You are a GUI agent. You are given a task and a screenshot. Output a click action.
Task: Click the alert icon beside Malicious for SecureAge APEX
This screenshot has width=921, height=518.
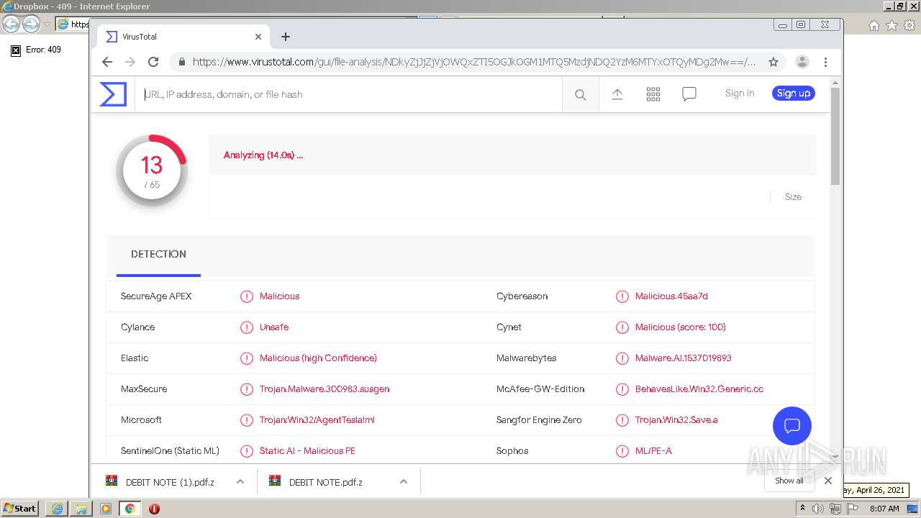point(247,296)
